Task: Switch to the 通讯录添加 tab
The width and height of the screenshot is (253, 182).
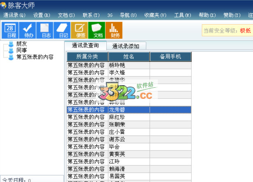Action: tap(126, 46)
